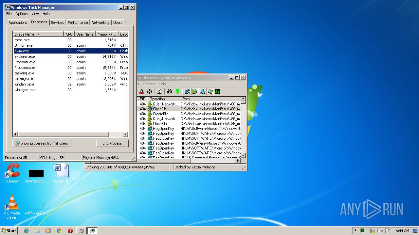Open the Action Center flag tray icon
This screenshot has height=235, width=419.
pos(388,231)
